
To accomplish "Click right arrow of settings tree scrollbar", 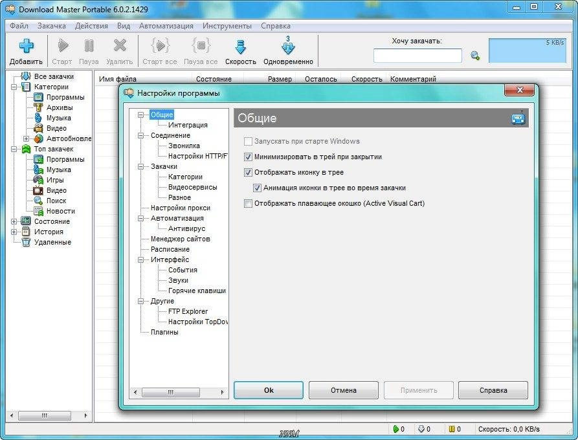I will coord(222,392).
